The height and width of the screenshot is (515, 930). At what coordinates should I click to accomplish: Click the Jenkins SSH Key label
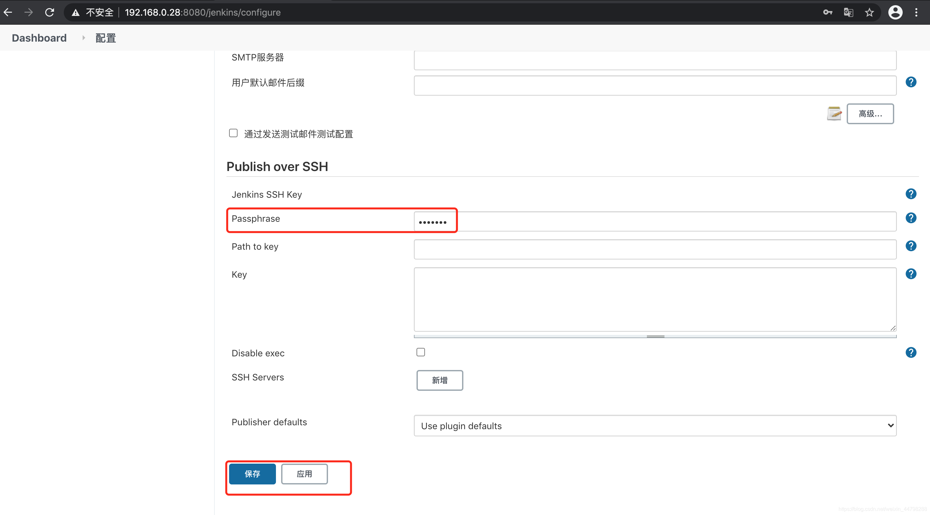pos(267,194)
